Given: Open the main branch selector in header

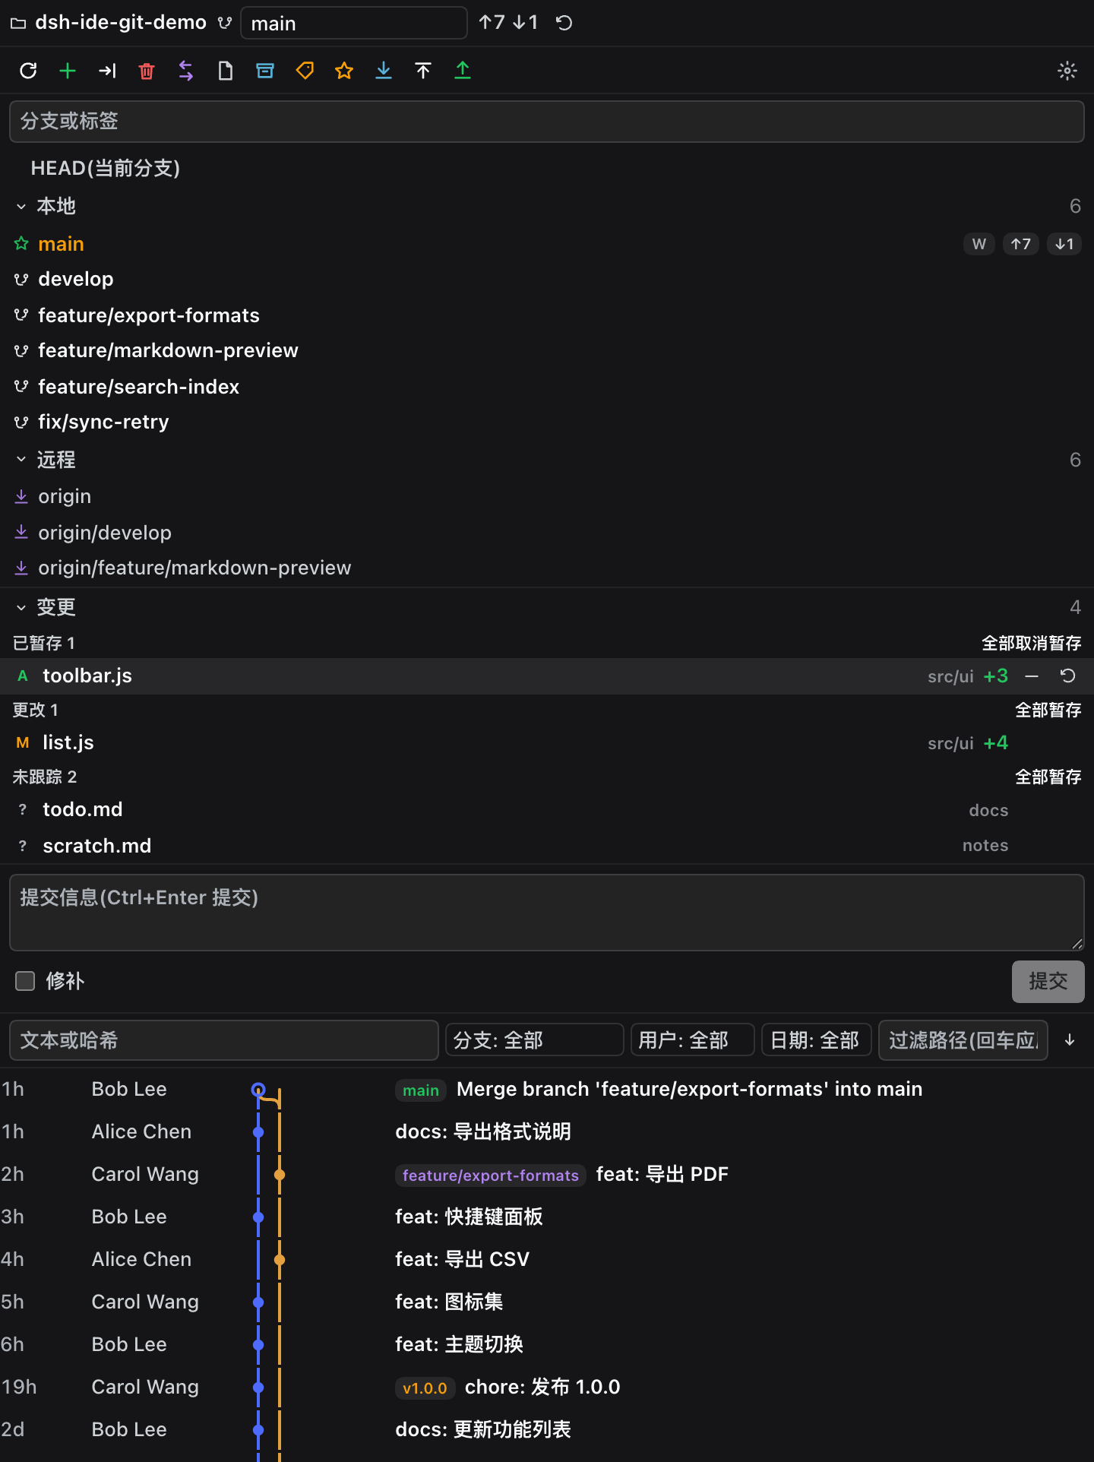Looking at the screenshot, I should tap(354, 23).
